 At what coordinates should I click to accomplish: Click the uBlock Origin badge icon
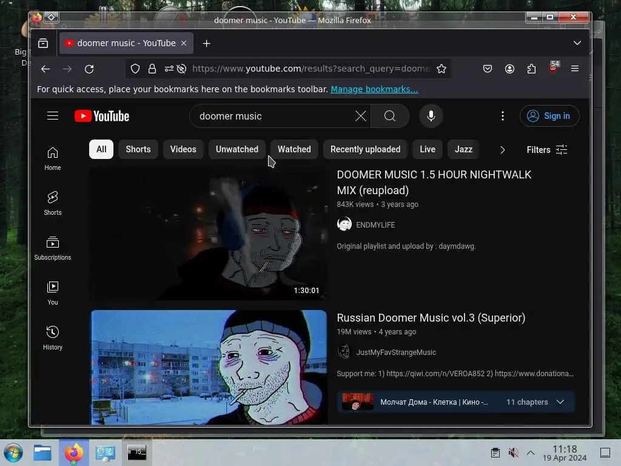554,67
